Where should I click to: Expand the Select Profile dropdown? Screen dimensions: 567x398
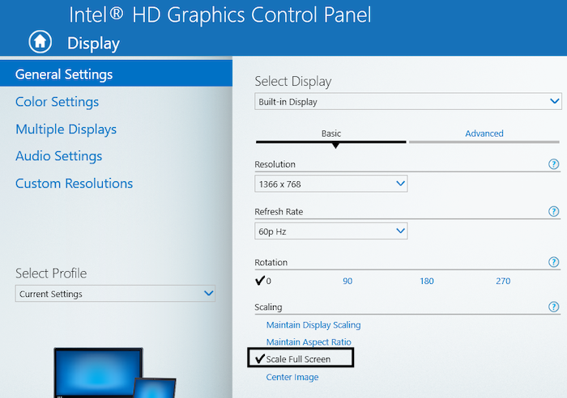pos(116,294)
